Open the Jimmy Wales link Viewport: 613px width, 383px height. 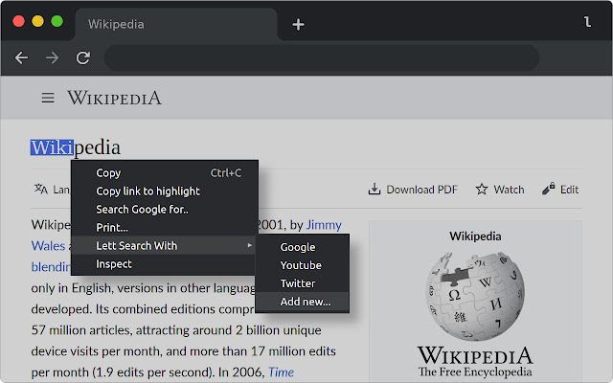click(x=322, y=226)
